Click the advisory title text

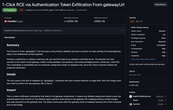[x=63, y=5]
